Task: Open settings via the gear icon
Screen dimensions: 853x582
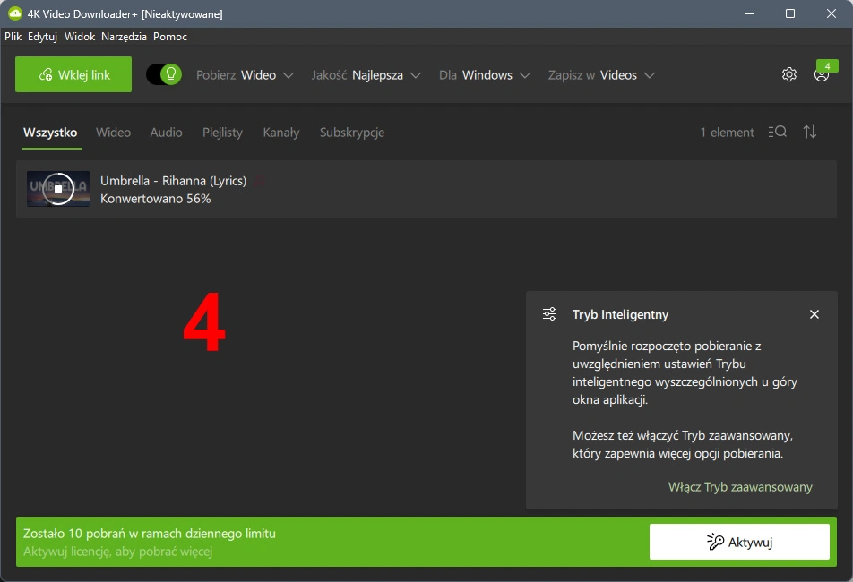Action: [788, 74]
